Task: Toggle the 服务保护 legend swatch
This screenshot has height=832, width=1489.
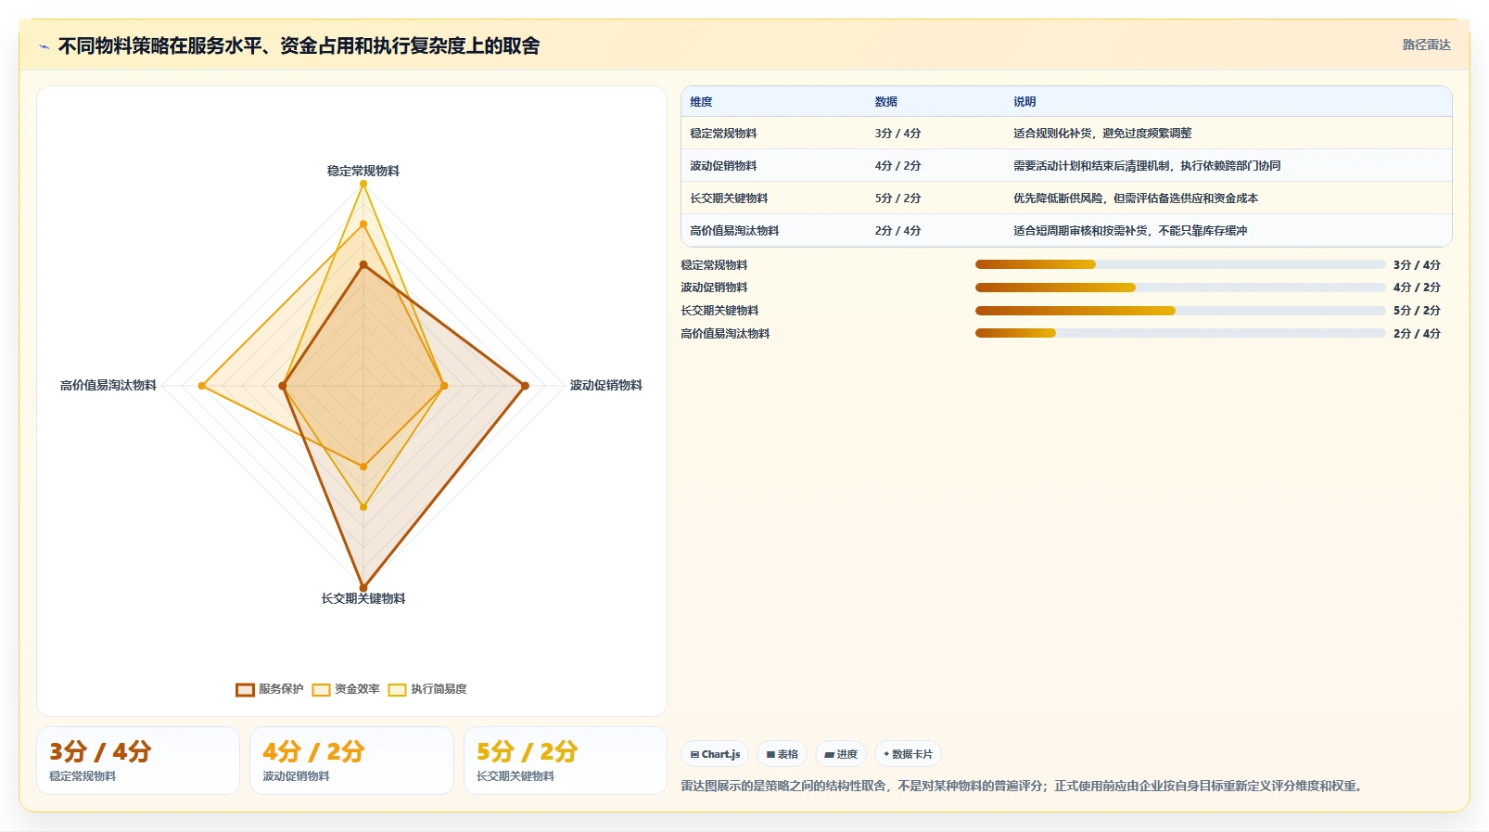Action: point(245,689)
